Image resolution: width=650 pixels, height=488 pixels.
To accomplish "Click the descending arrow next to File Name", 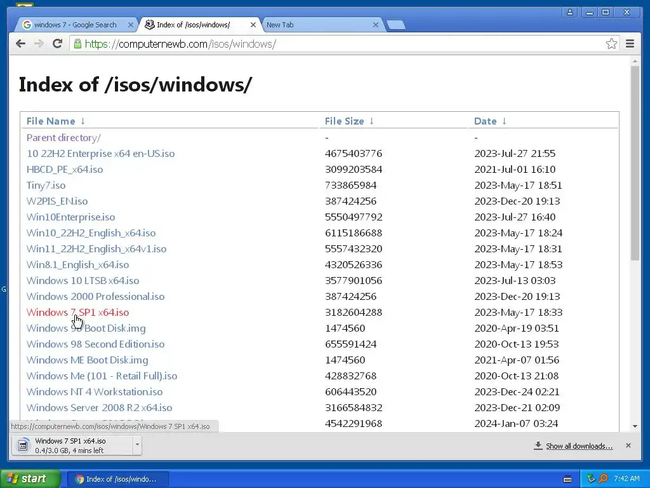I will [x=83, y=121].
